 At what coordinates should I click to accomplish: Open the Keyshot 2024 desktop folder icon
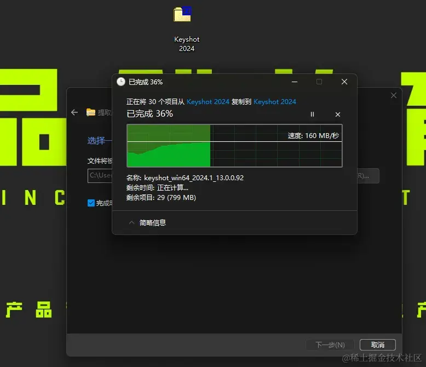(x=182, y=14)
